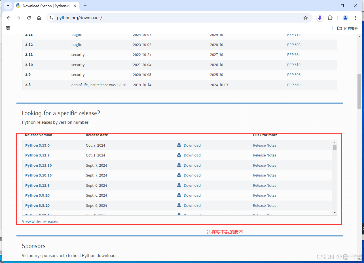Click the browser back arrow
This screenshot has height=263, width=364.
pos(9,18)
